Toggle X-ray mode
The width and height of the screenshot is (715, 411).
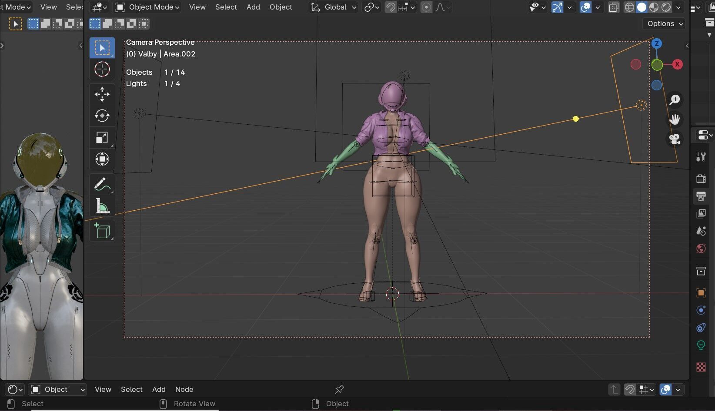point(614,7)
